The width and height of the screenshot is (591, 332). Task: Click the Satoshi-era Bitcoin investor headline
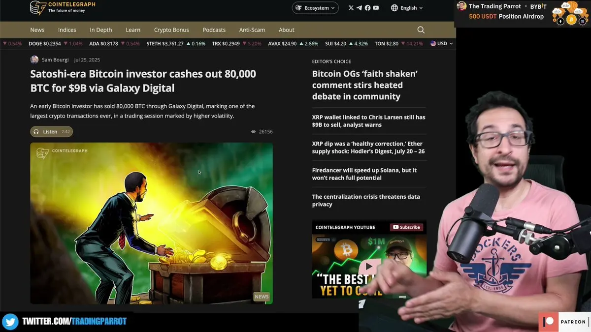click(143, 81)
